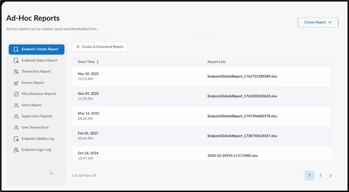The image size is (349, 192).
Task: Click the Supervisors Reports people icon
Action: pyautogui.click(x=16, y=116)
